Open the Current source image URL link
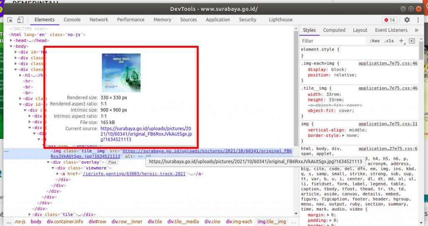428x226 pixels. tap(147, 134)
